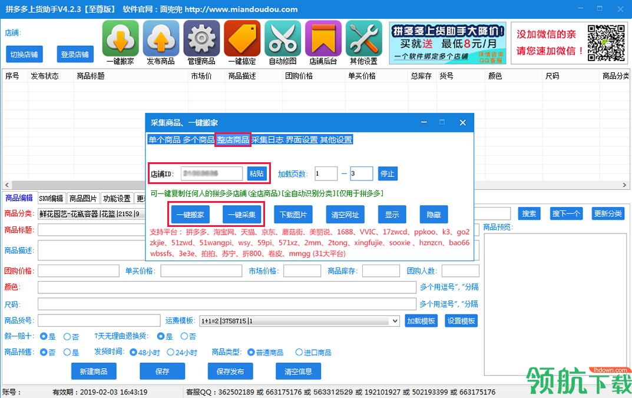This screenshot has width=632, height=398.
Task: Click 显示 button in dialog
Action: tap(392, 215)
